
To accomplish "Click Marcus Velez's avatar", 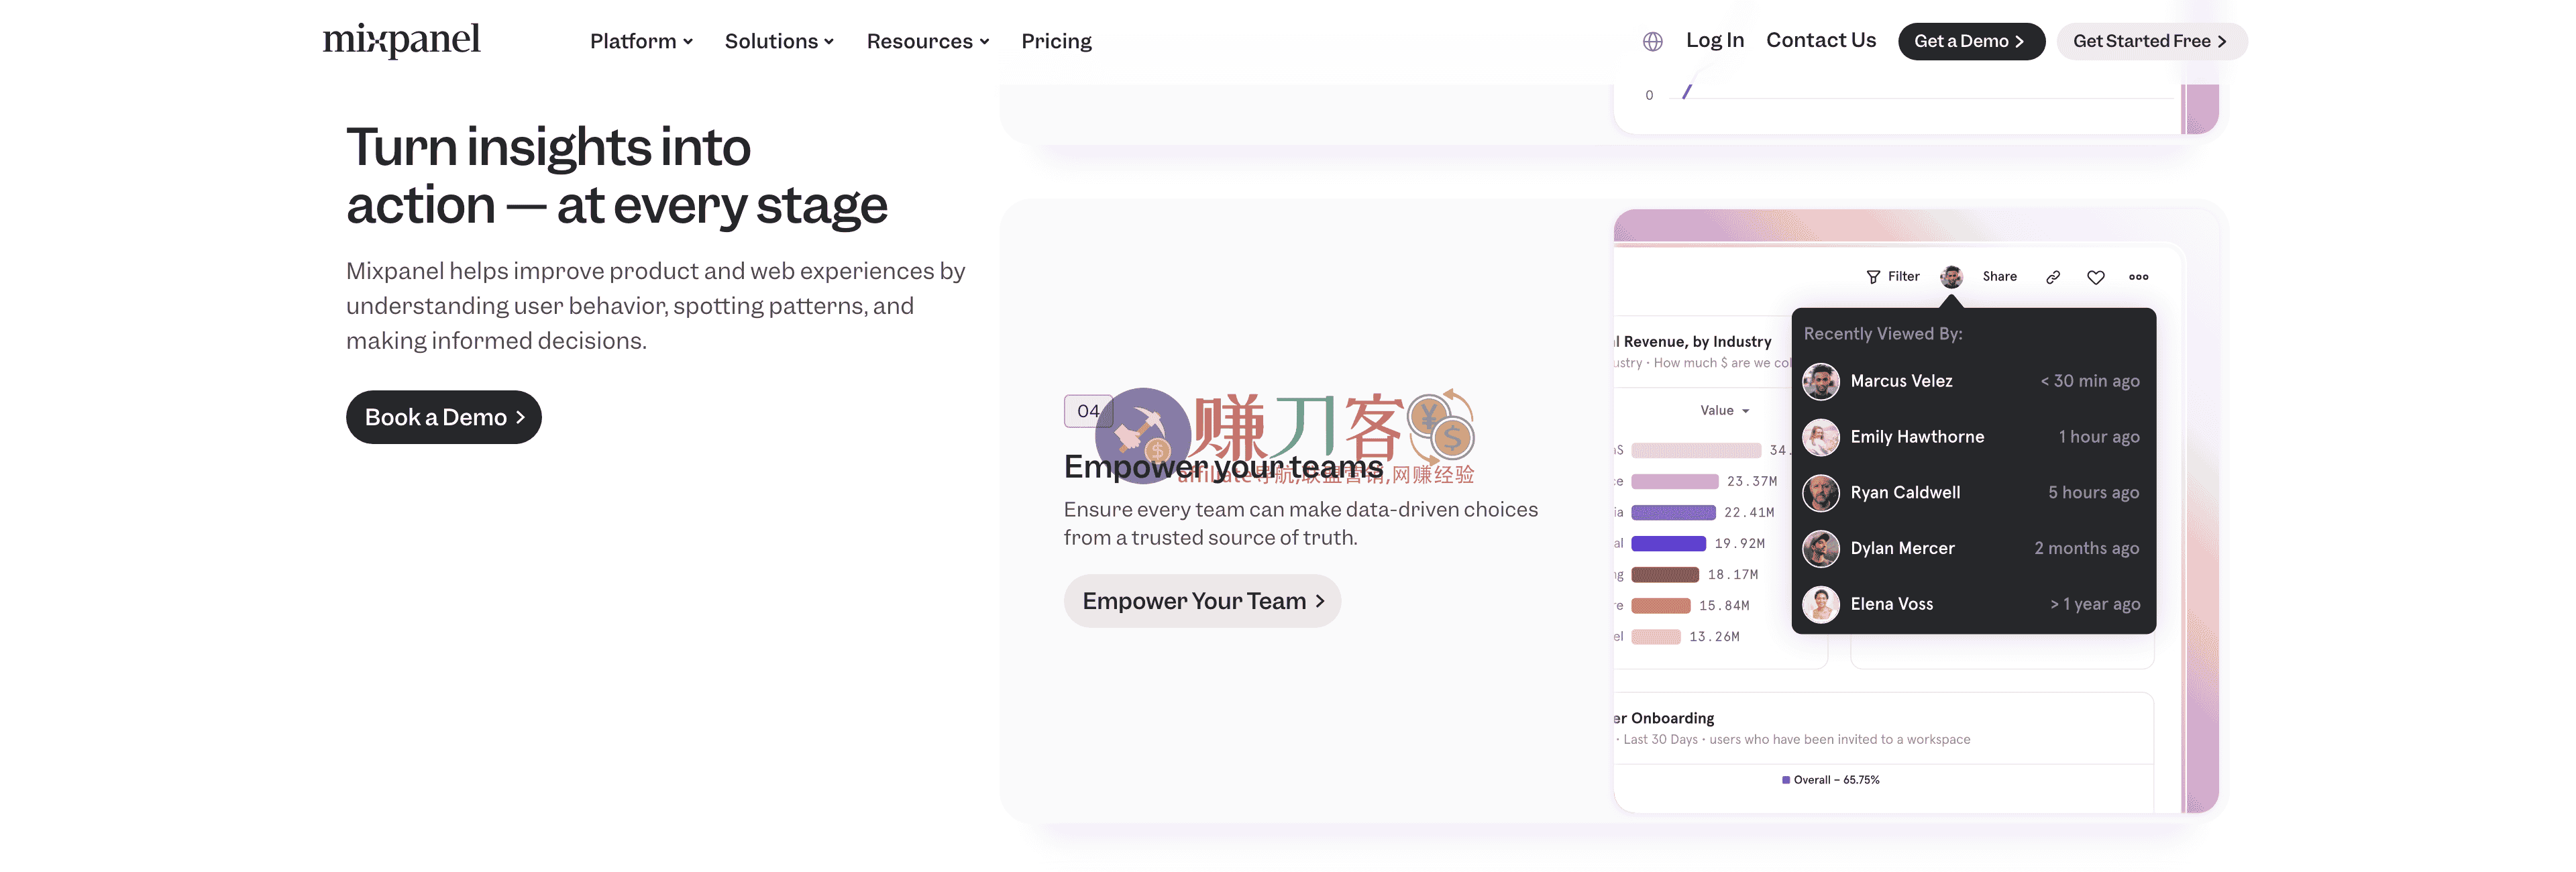I will pos(1821,381).
